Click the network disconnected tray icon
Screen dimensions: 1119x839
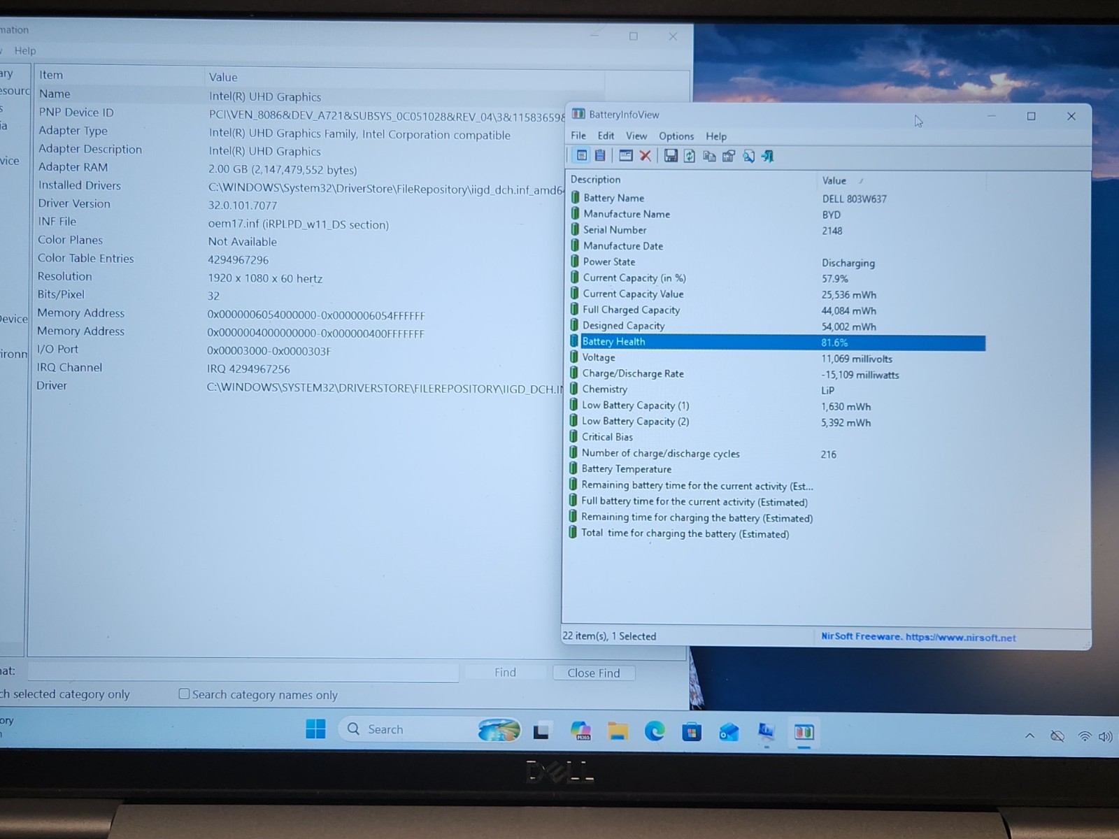[1057, 736]
